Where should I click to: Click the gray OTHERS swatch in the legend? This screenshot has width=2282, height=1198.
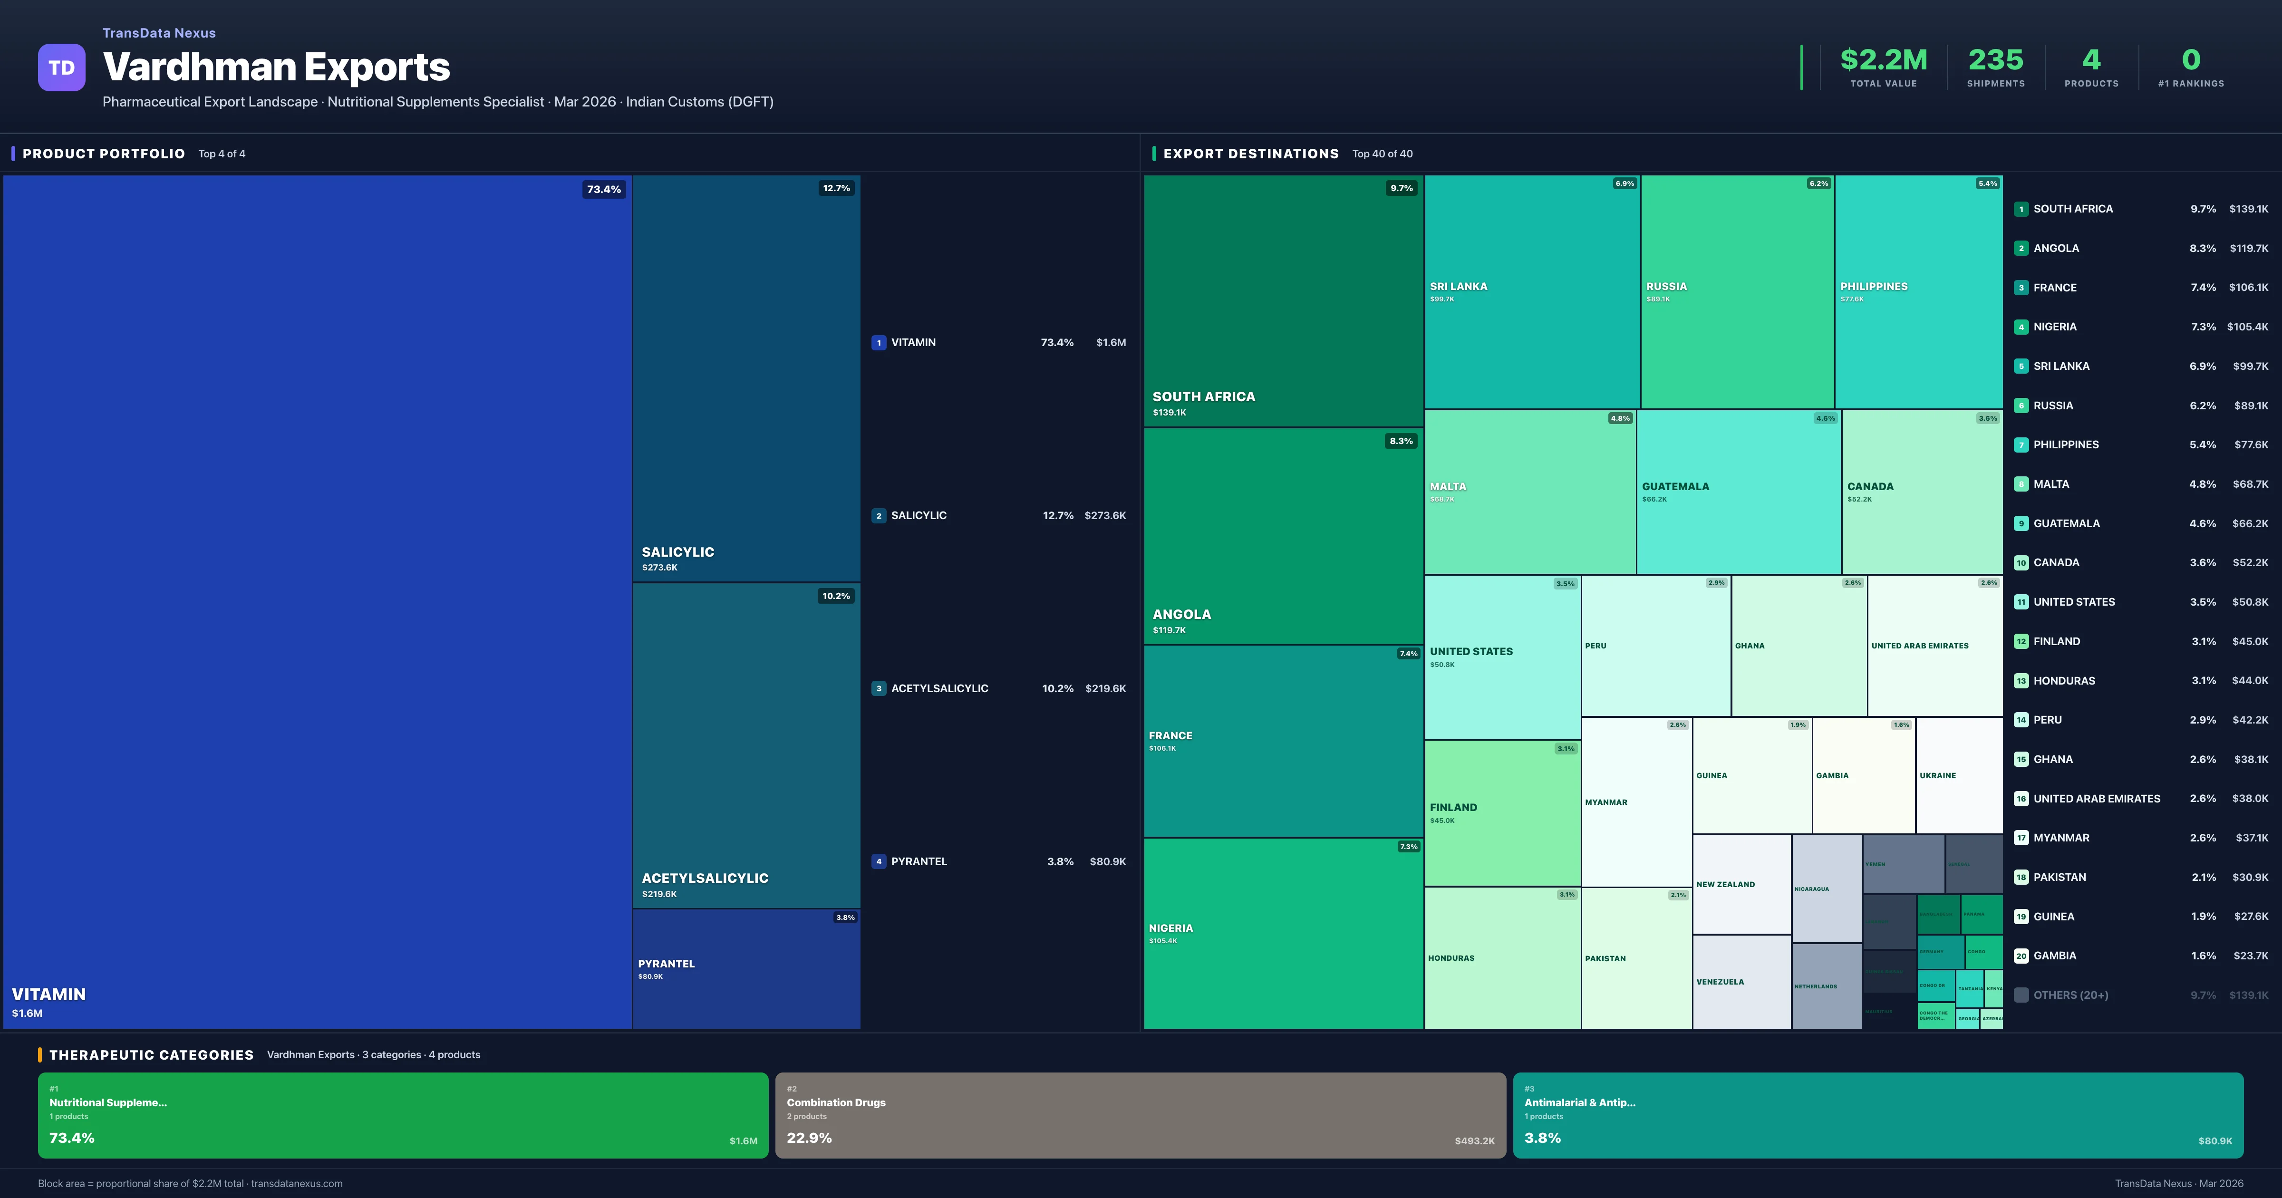(x=2021, y=994)
